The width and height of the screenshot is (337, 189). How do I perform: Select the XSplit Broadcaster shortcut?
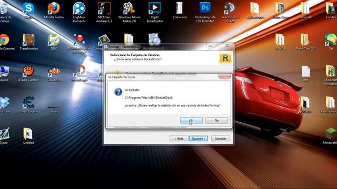[x=154, y=13]
